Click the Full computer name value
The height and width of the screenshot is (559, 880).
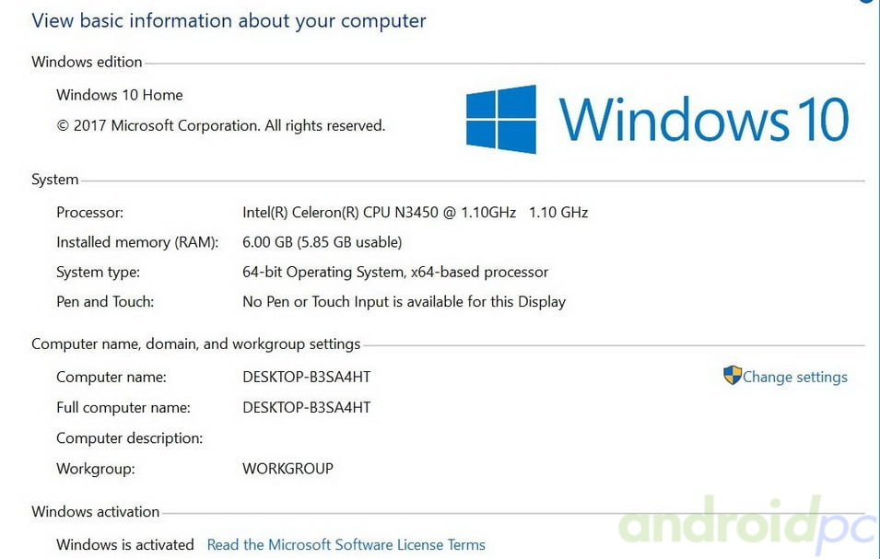pos(307,407)
